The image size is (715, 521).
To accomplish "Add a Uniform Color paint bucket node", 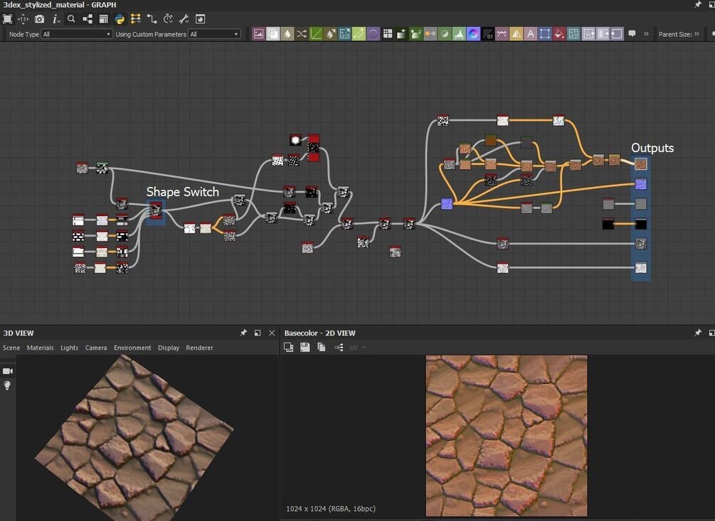I will pos(559,34).
